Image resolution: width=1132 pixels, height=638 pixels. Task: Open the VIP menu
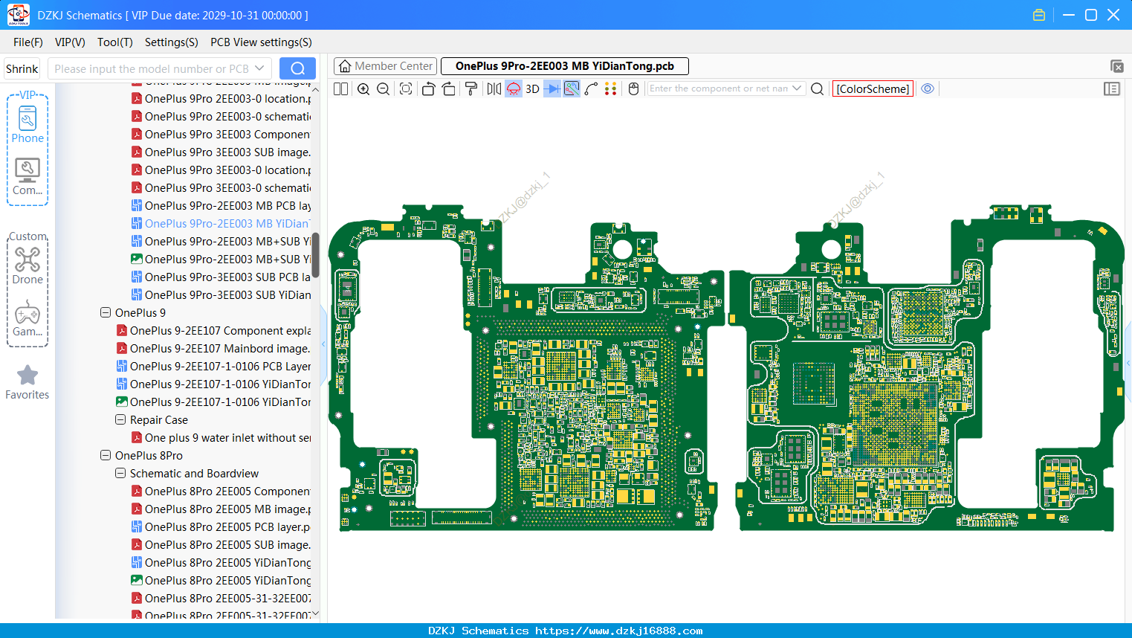(x=70, y=42)
